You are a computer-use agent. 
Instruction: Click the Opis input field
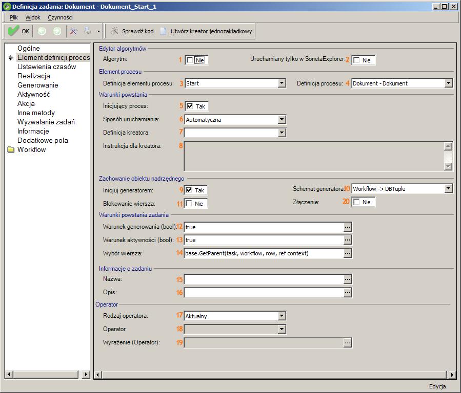coord(264,292)
